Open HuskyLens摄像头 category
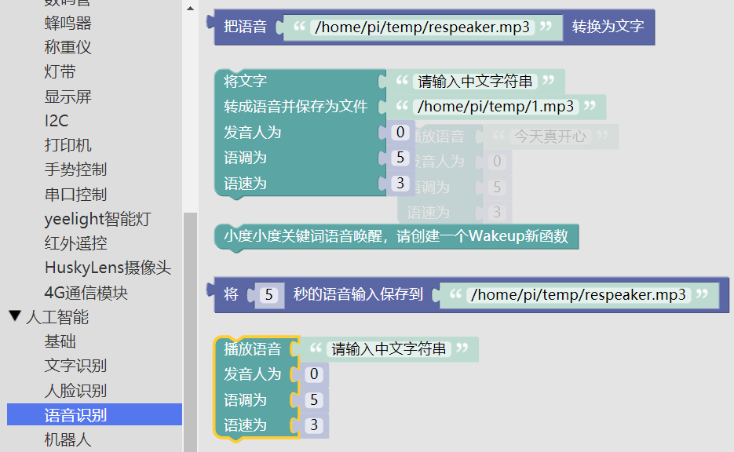 click(108, 268)
